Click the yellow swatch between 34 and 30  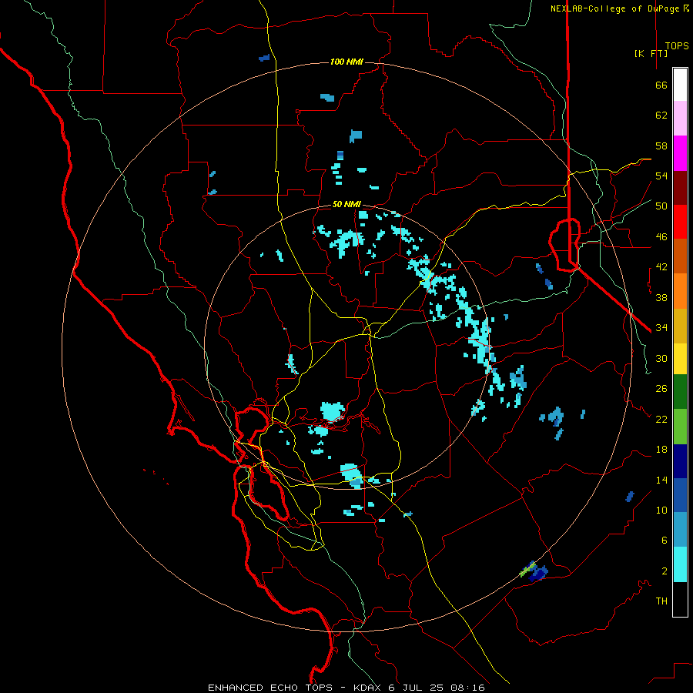pyautogui.click(x=680, y=359)
